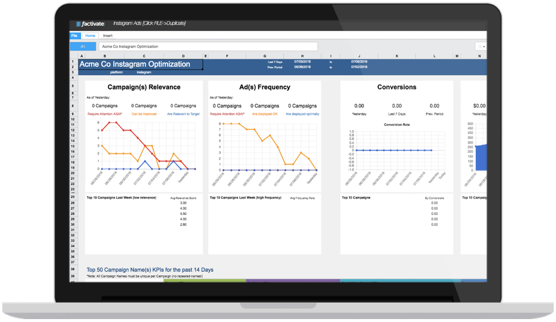Click the $0.00 value cell

pyautogui.click(x=479, y=106)
